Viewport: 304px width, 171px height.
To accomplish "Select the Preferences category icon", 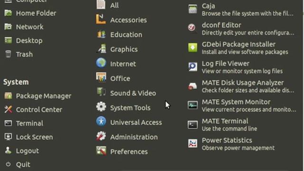I will [x=101, y=151].
